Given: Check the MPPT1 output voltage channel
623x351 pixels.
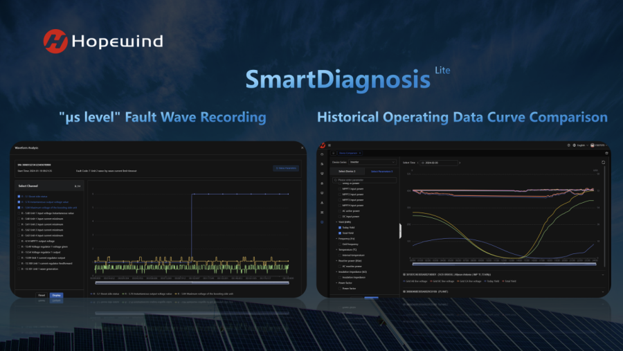Looking at the screenshot, I should pyautogui.click(x=18, y=241).
